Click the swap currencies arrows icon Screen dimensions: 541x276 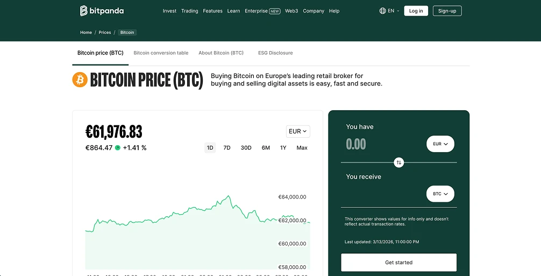click(x=399, y=162)
